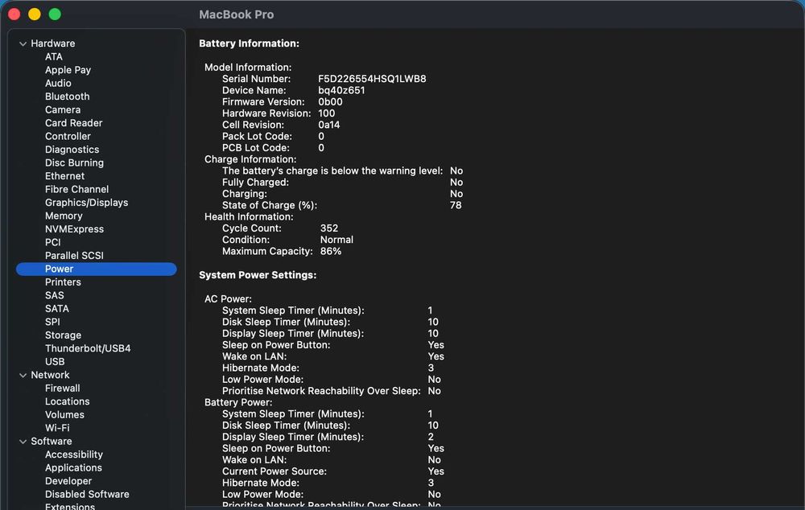Open the NVMExpress entry

(74, 229)
